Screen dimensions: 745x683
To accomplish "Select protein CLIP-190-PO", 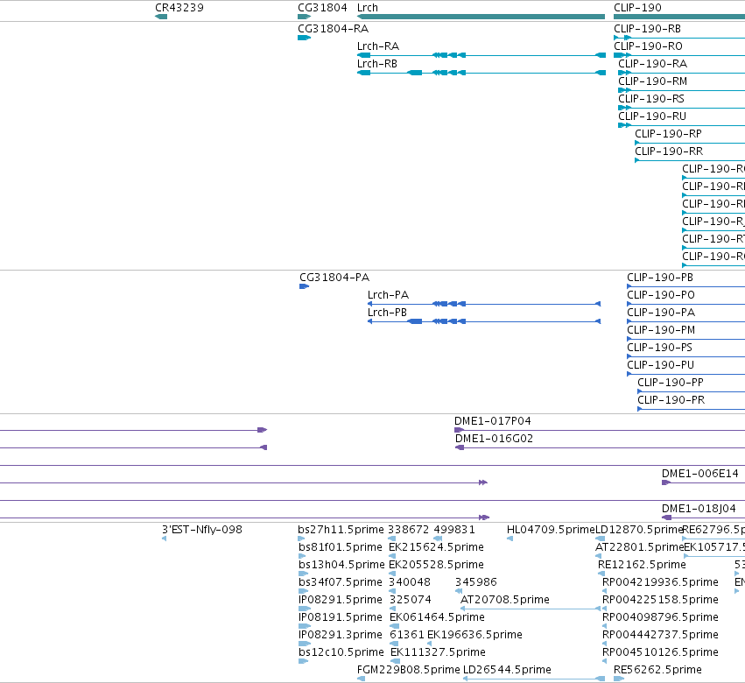I will 661,295.
